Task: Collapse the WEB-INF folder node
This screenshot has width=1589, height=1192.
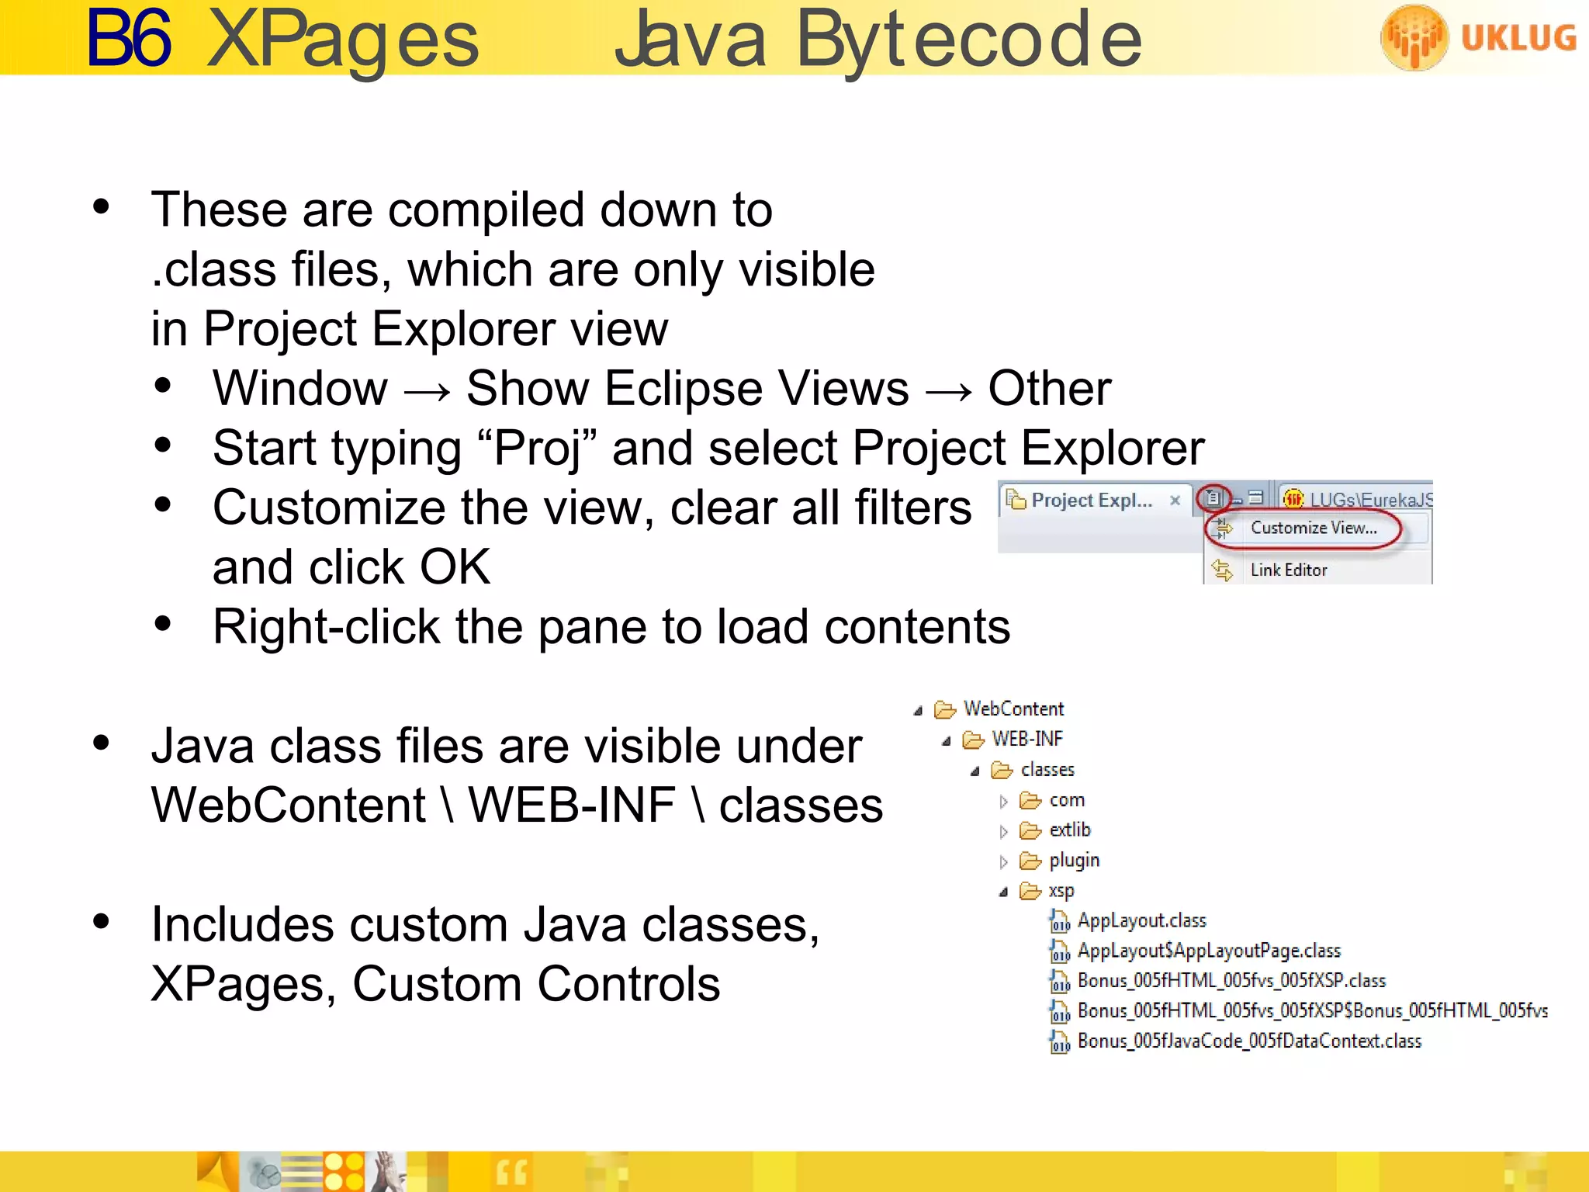Action: tap(947, 741)
